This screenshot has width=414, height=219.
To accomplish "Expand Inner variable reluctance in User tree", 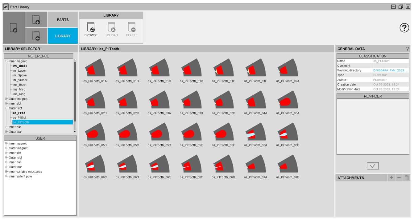I will click(6, 172).
